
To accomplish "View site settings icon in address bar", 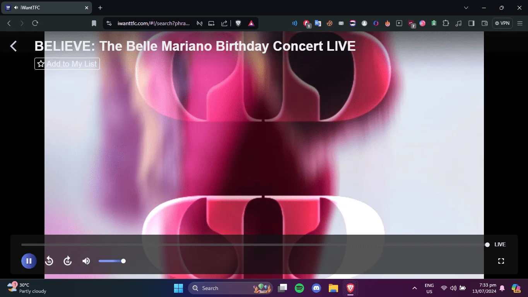I will [109, 23].
